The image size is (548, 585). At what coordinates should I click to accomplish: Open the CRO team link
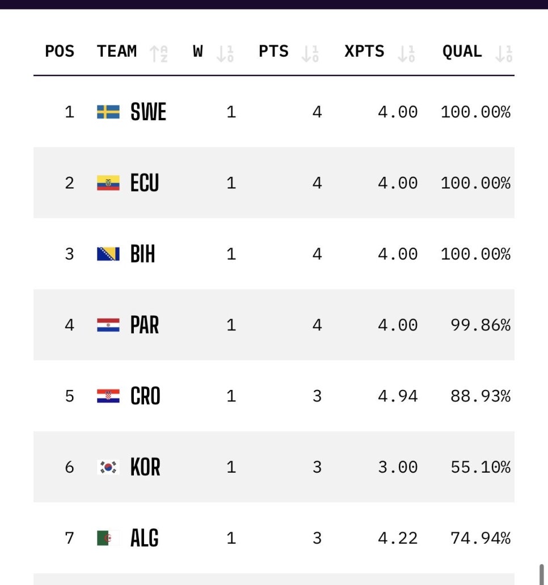[145, 396]
